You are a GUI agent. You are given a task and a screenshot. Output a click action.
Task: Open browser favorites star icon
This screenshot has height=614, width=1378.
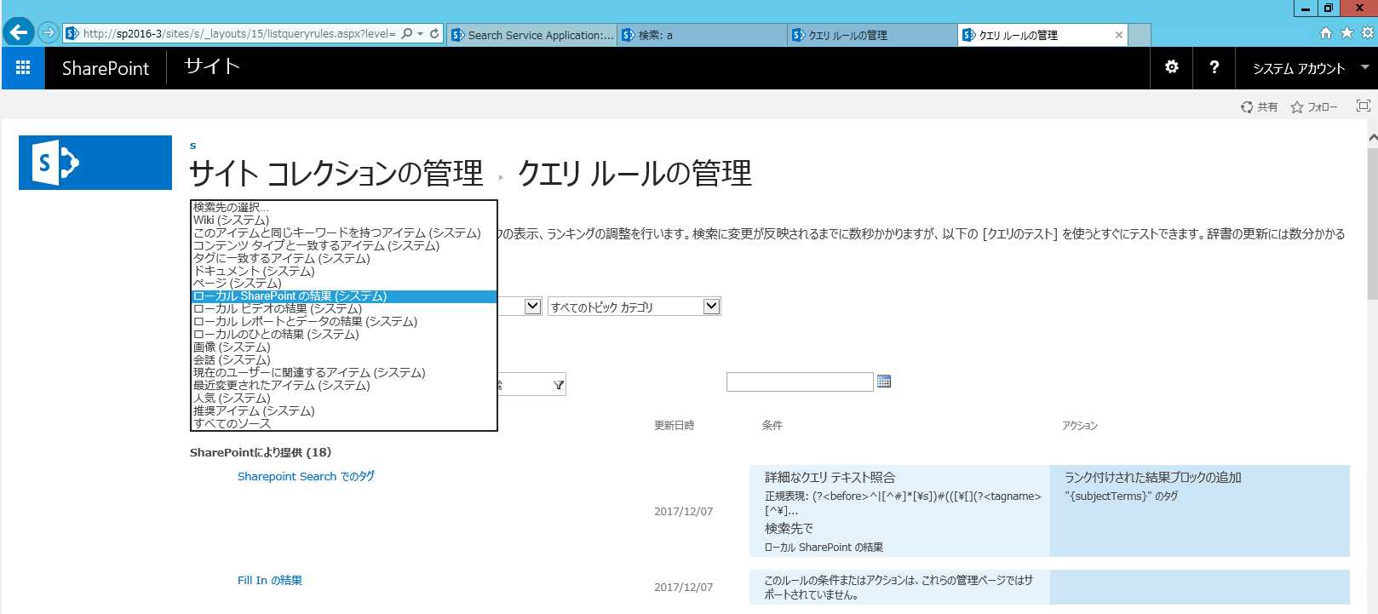1346,33
